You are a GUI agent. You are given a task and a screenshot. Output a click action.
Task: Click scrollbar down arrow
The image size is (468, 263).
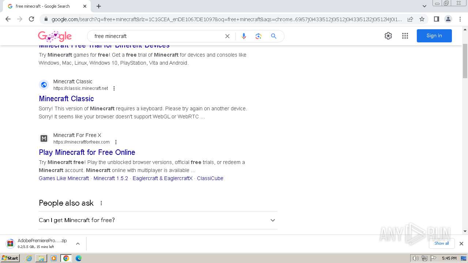(465, 231)
